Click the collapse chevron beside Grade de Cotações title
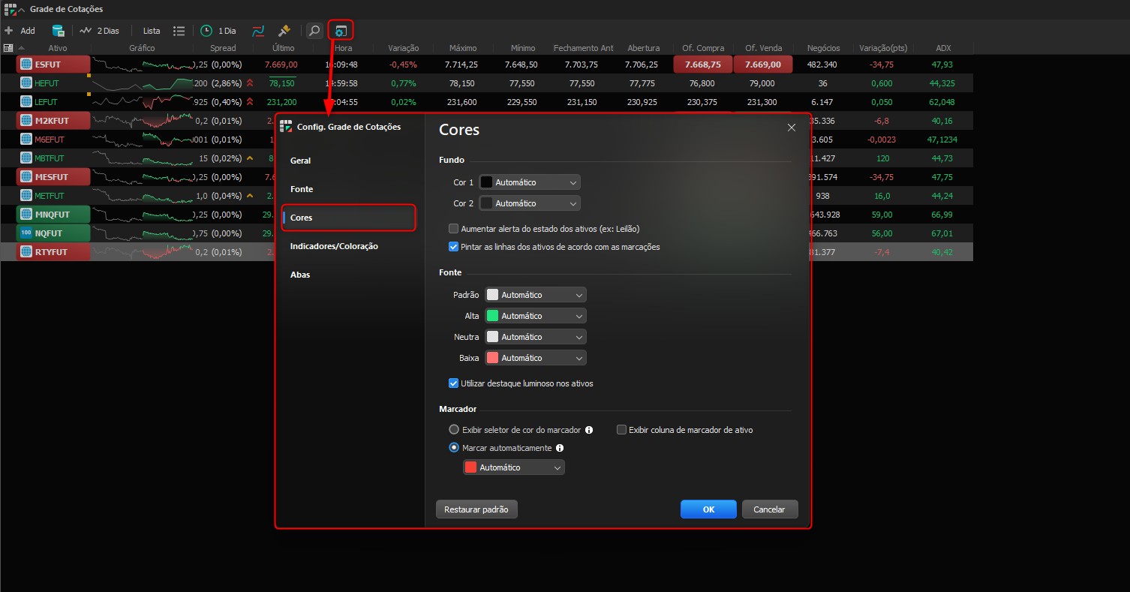 [x=22, y=9]
